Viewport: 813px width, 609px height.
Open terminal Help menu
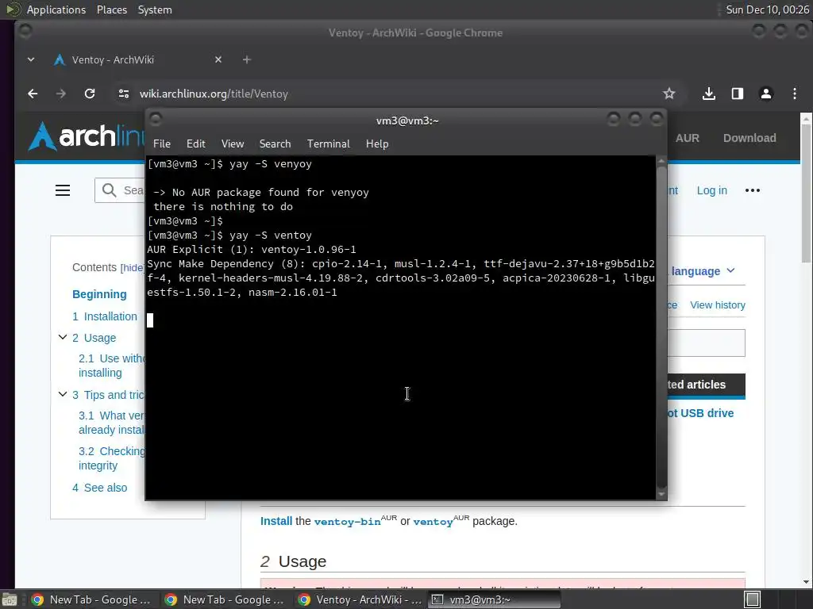(x=377, y=144)
